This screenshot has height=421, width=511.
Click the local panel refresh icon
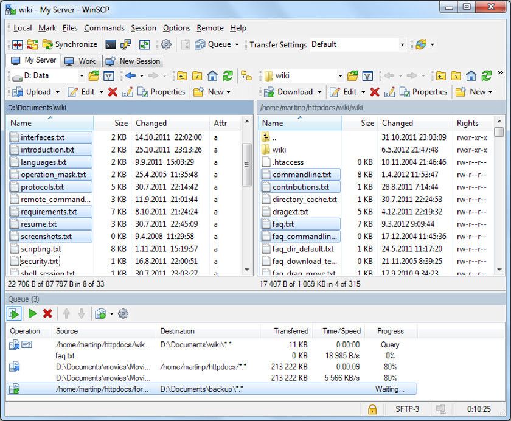coord(228,76)
